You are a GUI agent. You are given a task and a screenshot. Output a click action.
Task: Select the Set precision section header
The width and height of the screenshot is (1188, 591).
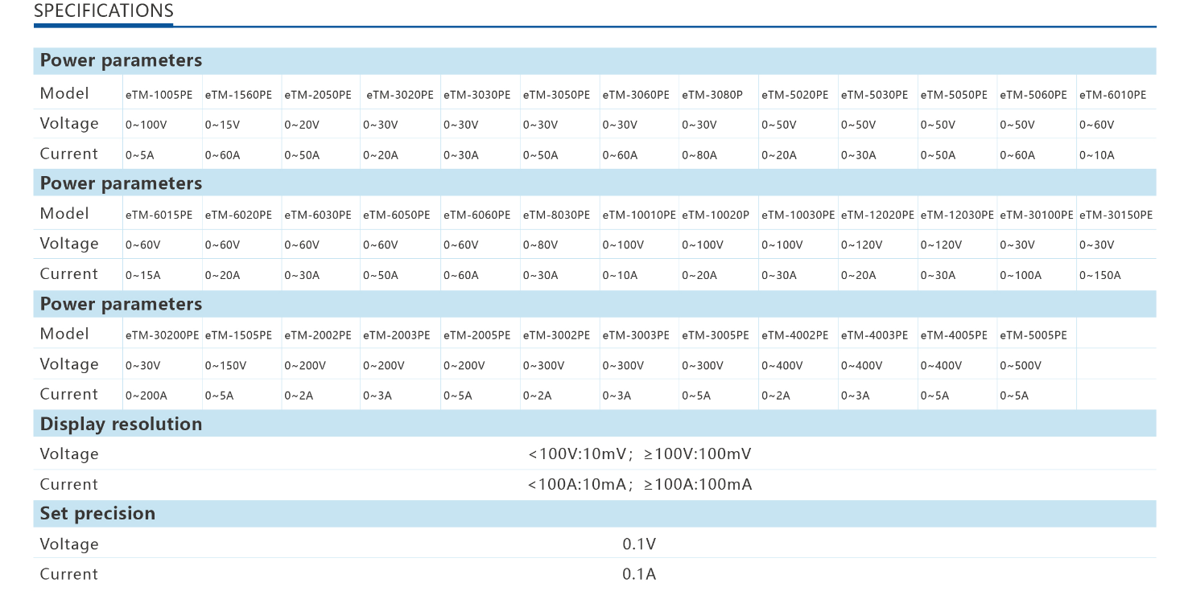pos(595,513)
